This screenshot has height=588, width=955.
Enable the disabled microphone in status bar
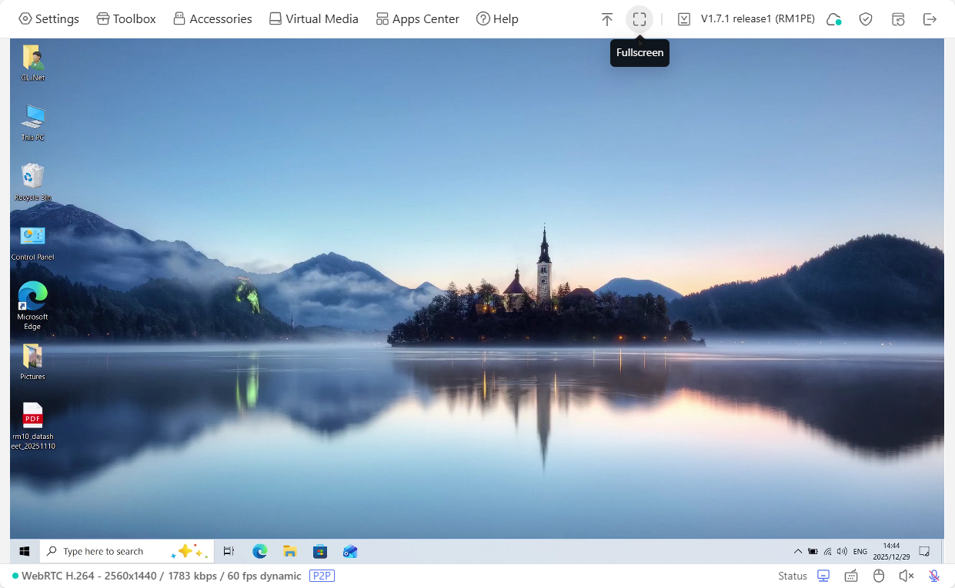(933, 575)
